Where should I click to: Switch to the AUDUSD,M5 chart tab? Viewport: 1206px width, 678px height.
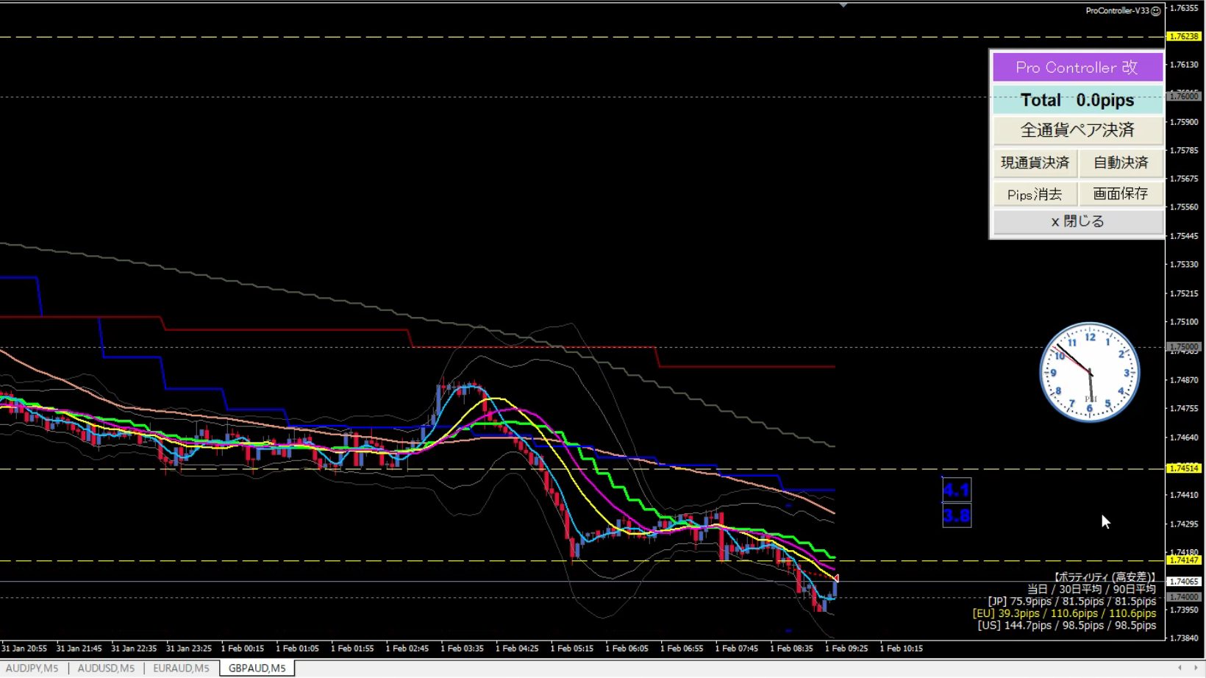click(x=106, y=668)
